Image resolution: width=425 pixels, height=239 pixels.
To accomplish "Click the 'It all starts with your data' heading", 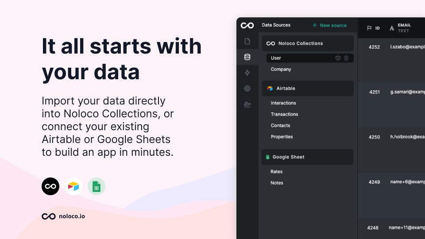I will pos(122,59).
